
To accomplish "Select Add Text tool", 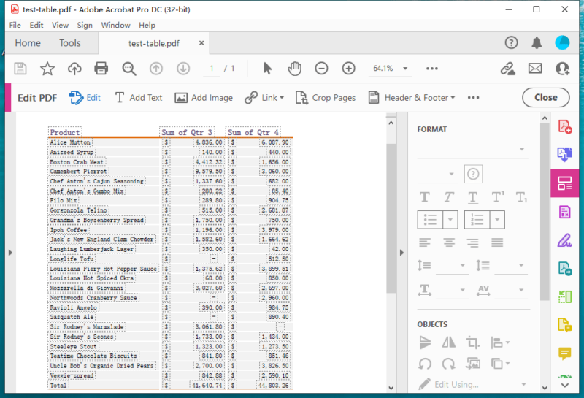I will tap(139, 98).
